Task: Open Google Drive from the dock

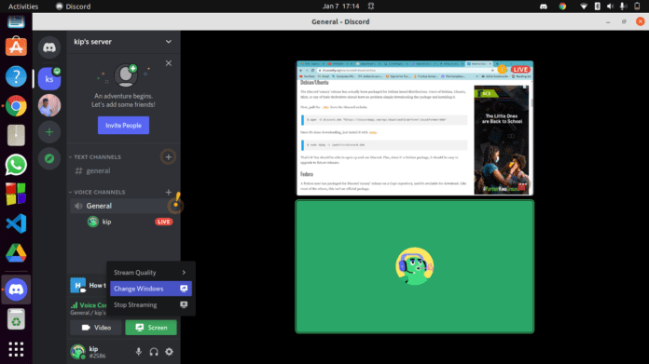Action: click(16, 252)
